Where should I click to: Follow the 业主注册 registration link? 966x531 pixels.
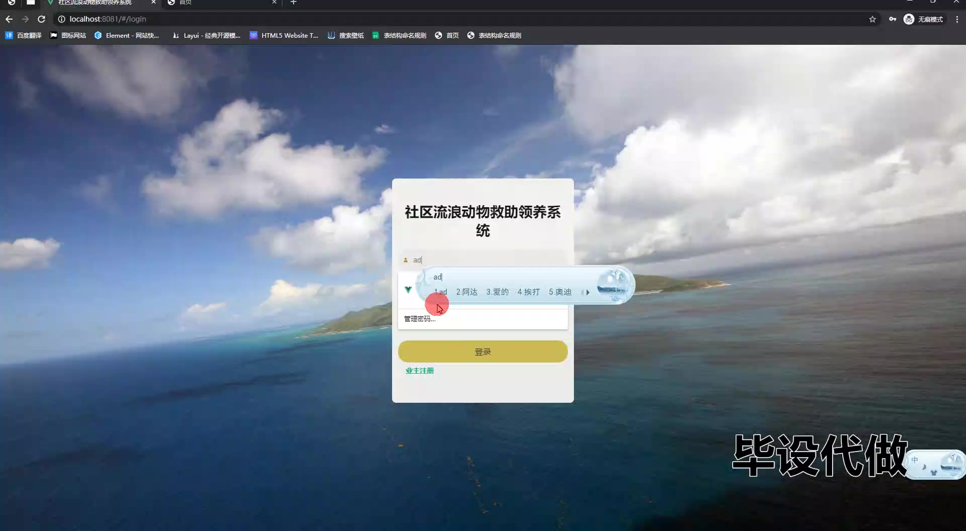pos(420,371)
